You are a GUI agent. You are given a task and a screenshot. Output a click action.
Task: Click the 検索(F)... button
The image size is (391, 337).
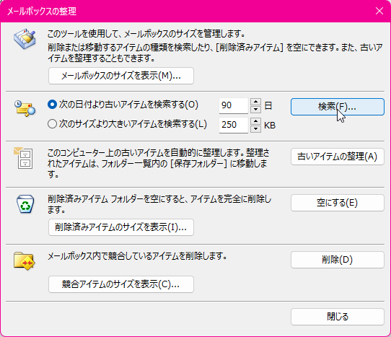338,107
